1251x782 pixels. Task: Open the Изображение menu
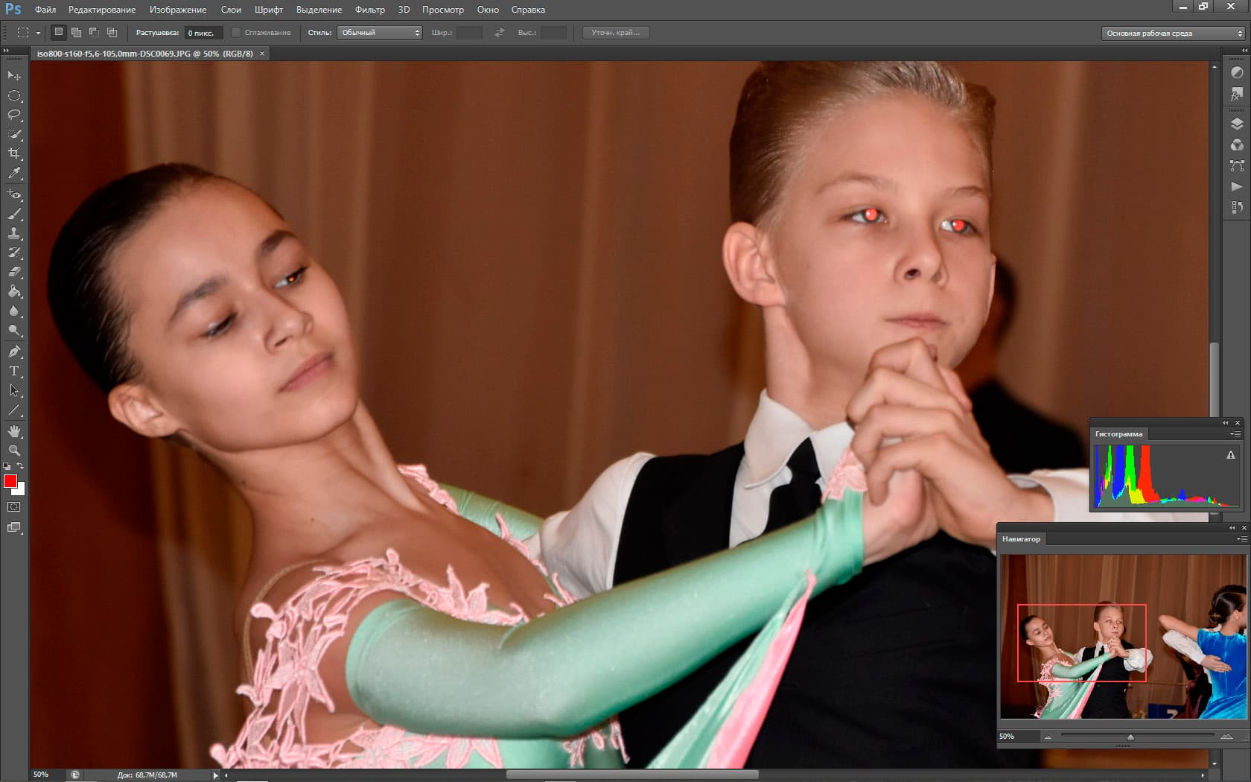[x=178, y=10]
